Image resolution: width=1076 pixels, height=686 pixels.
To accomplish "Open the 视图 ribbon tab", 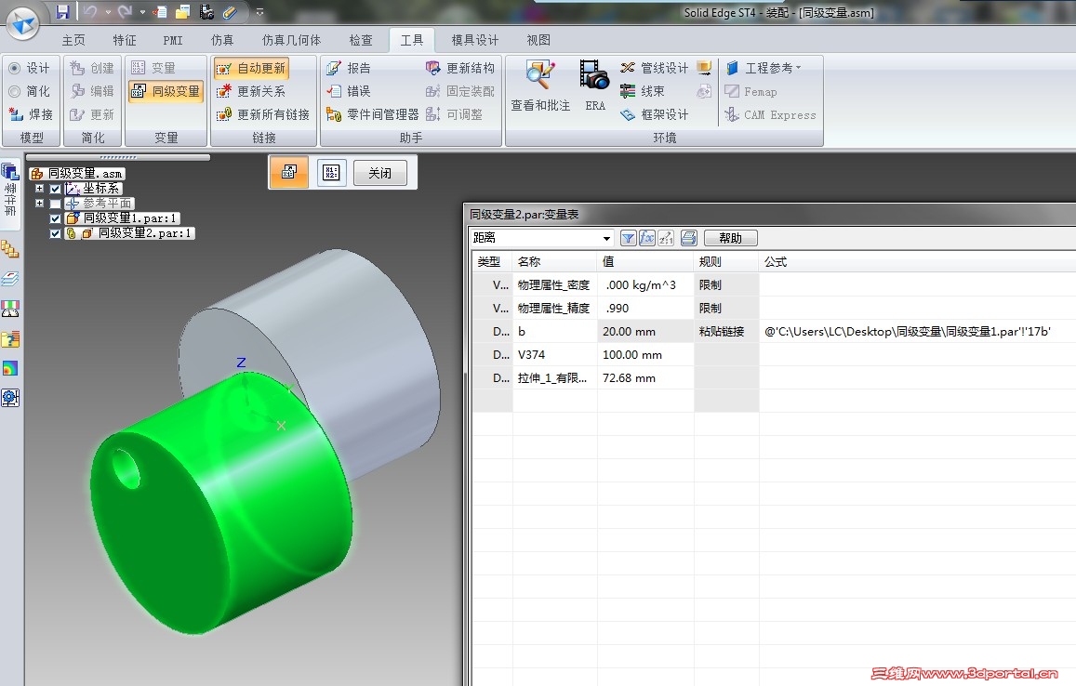I will [x=538, y=40].
